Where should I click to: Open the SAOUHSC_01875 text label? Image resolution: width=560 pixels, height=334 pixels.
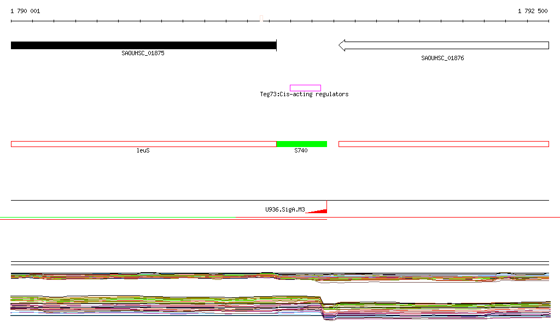(x=143, y=54)
